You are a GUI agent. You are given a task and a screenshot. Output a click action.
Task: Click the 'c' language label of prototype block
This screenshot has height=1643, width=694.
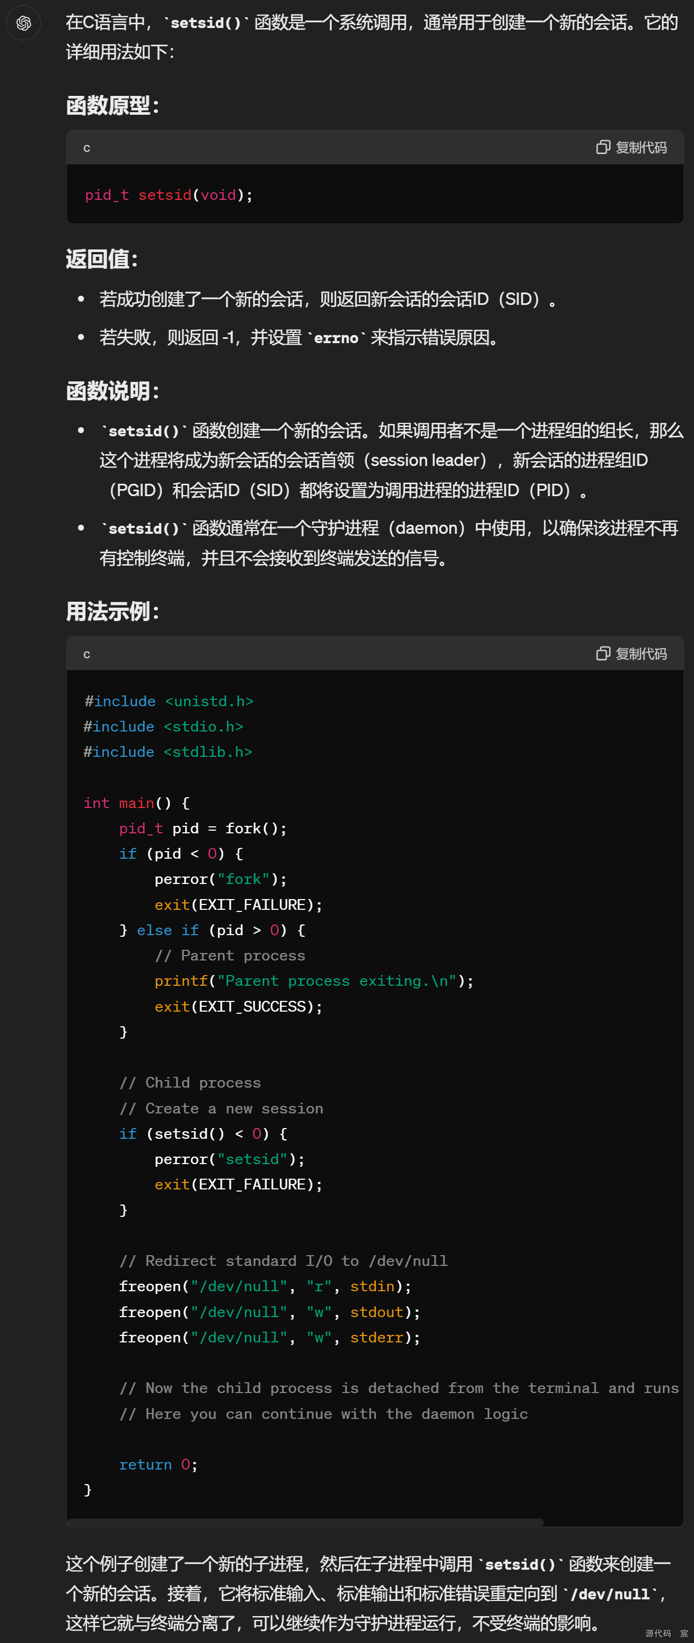87,148
